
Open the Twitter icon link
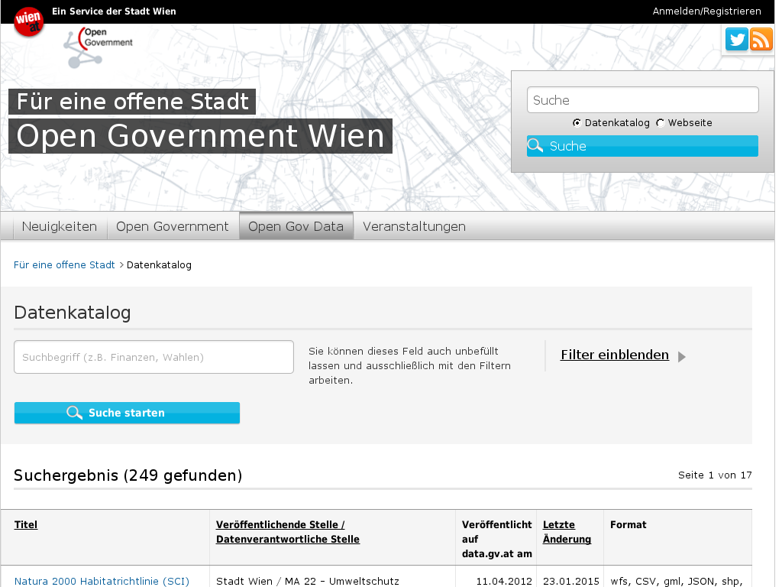point(737,40)
